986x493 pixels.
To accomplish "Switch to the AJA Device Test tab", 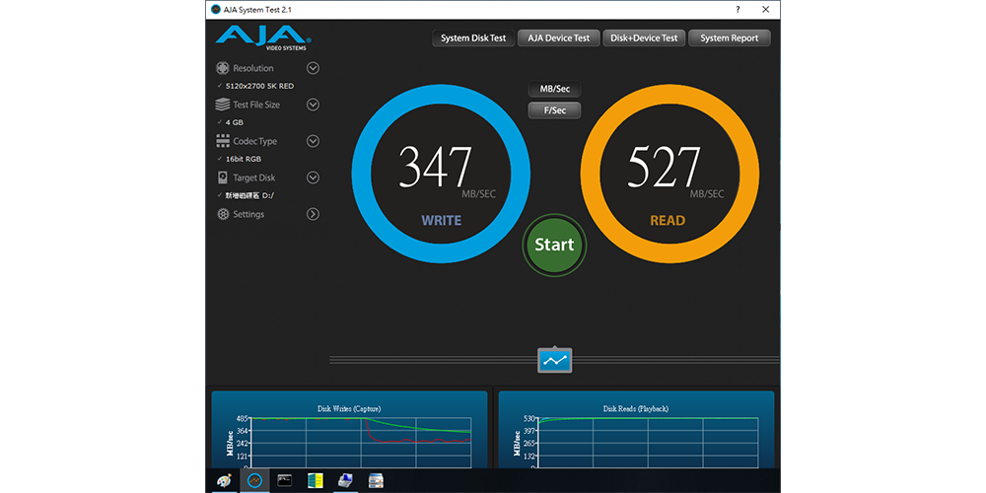I will [x=558, y=38].
